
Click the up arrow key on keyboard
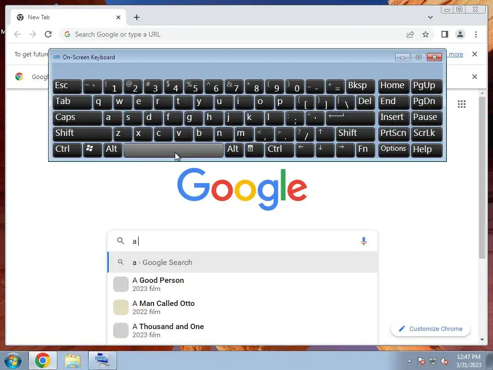point(325,134)
